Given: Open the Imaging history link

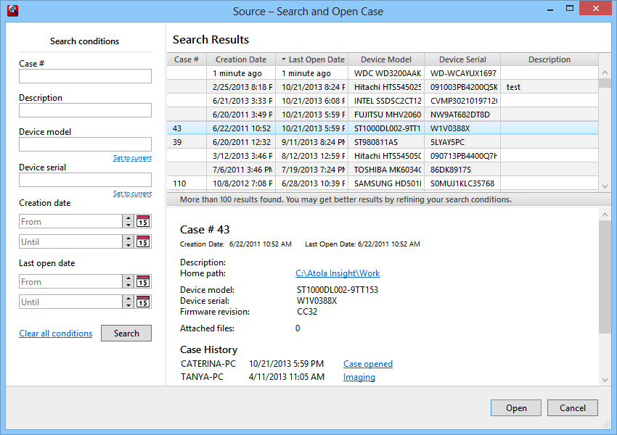Looking at the screenshot, I should pyautogui.click(x=359, y=377).
